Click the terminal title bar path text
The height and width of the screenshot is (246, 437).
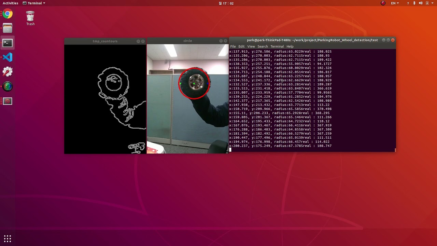point(312,40)
